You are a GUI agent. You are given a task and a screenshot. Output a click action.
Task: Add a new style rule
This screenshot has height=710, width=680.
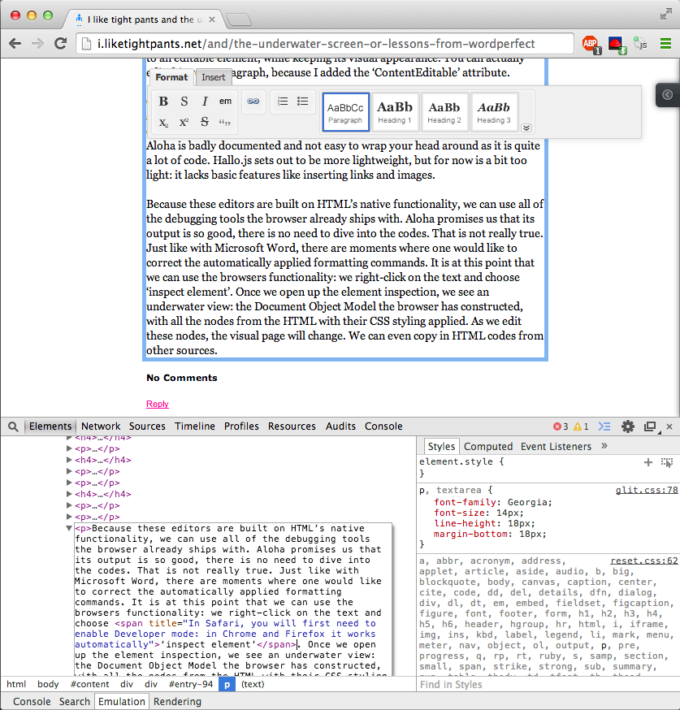click(648, 462)
